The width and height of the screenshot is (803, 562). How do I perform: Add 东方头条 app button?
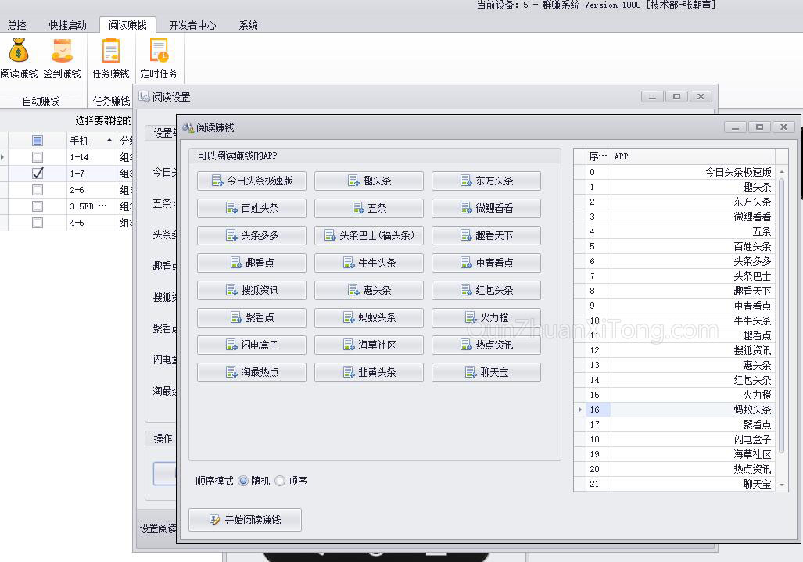click(486, 181)
